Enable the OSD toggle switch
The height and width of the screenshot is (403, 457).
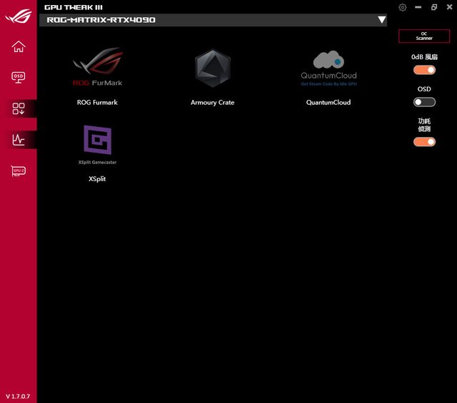pos(424,102)
